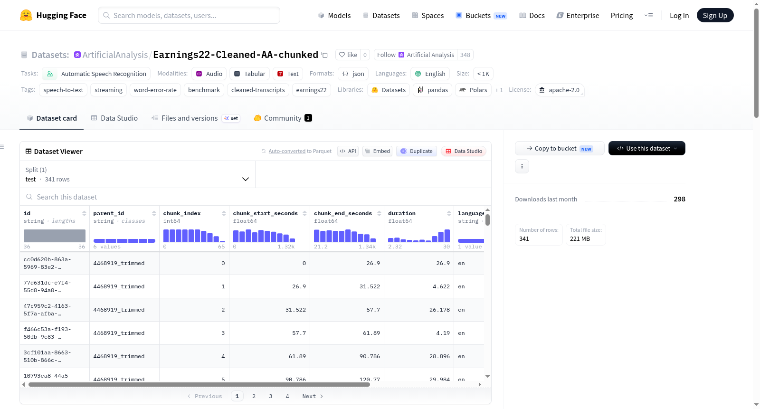This screenshot has height=409, width=760.
Task: Go to the Next results page
Action: 313,396
